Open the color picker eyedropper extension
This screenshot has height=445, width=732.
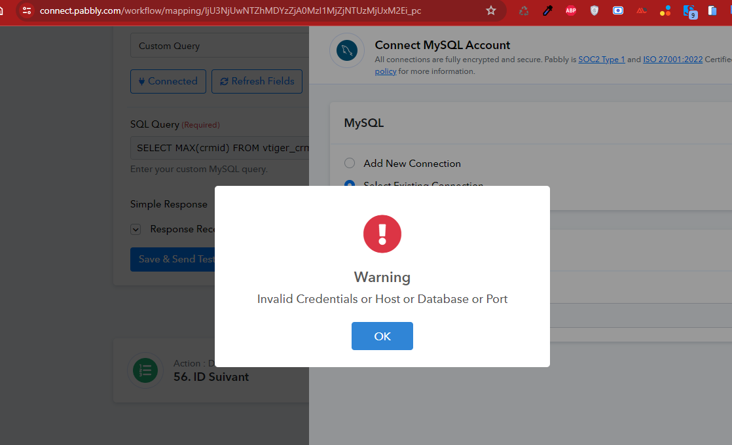[x=547, y=10]
